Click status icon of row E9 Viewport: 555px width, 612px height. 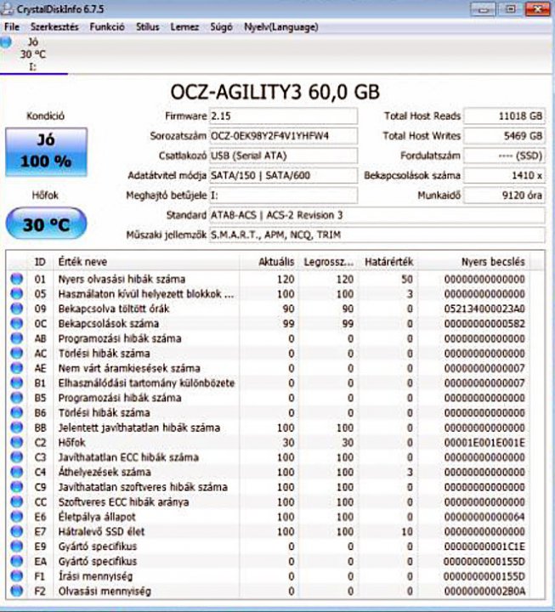click(16, 546)
